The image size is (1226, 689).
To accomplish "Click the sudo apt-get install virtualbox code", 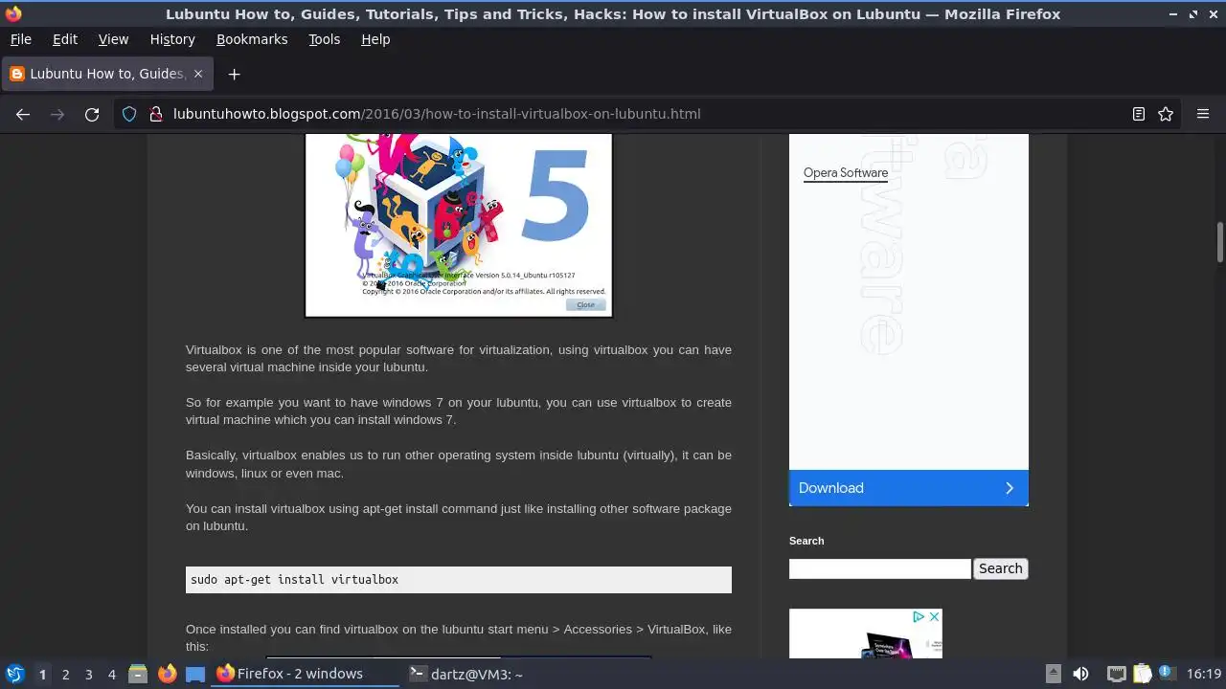I will click(459, 580).
